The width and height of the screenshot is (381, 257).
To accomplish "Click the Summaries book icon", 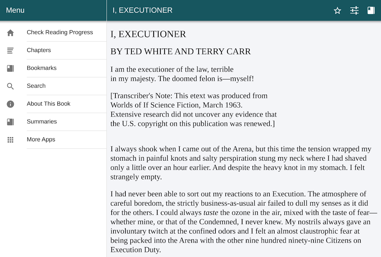I will 11,122.
